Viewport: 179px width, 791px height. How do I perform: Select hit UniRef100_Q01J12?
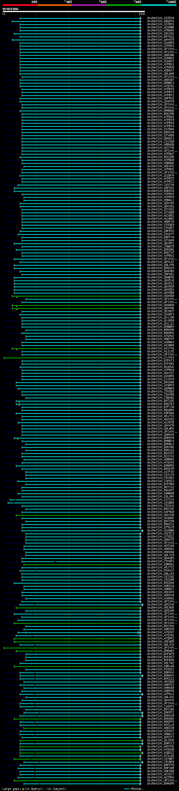tap(160, 324)
